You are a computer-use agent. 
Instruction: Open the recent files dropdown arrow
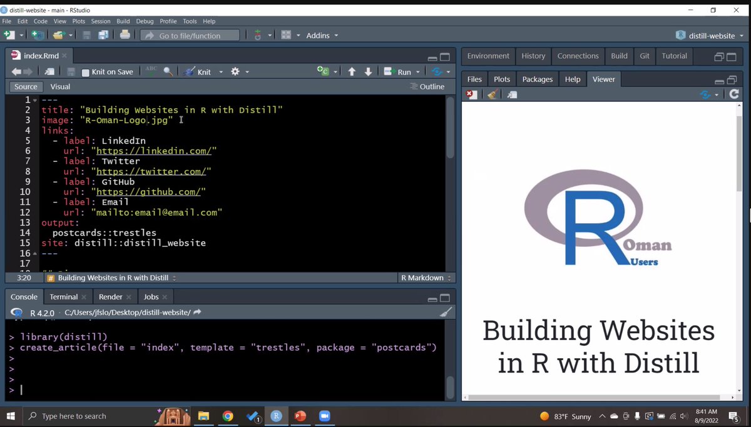click(x=71, y=36)
